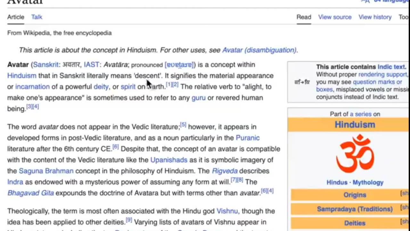This screenshot has height=231, width=410.
Task: Click the Hinduism heading link in sidebar
Action: click(x=355, y=124)
